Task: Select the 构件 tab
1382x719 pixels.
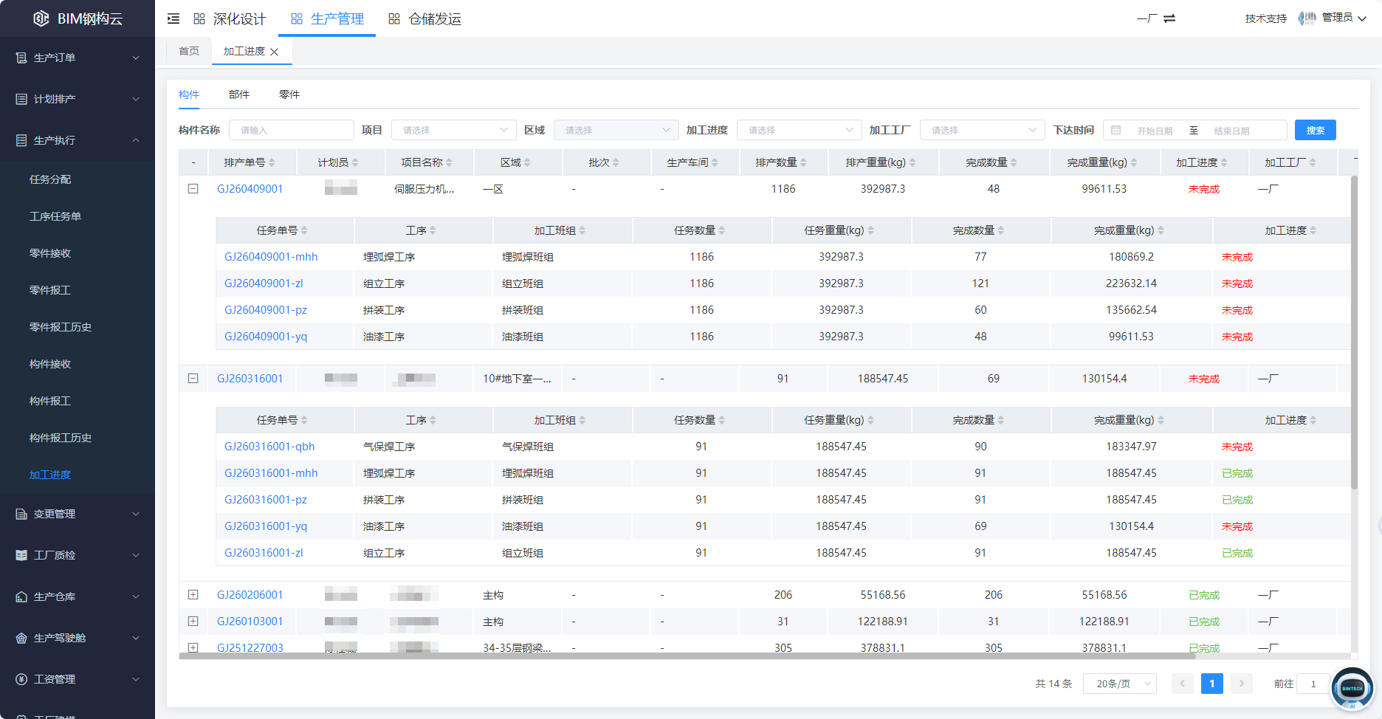Action: (189, 94)
